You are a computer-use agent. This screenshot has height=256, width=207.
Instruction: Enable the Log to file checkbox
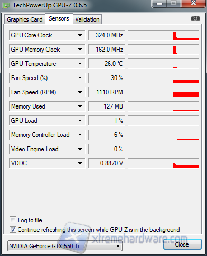tap(13, 220)
